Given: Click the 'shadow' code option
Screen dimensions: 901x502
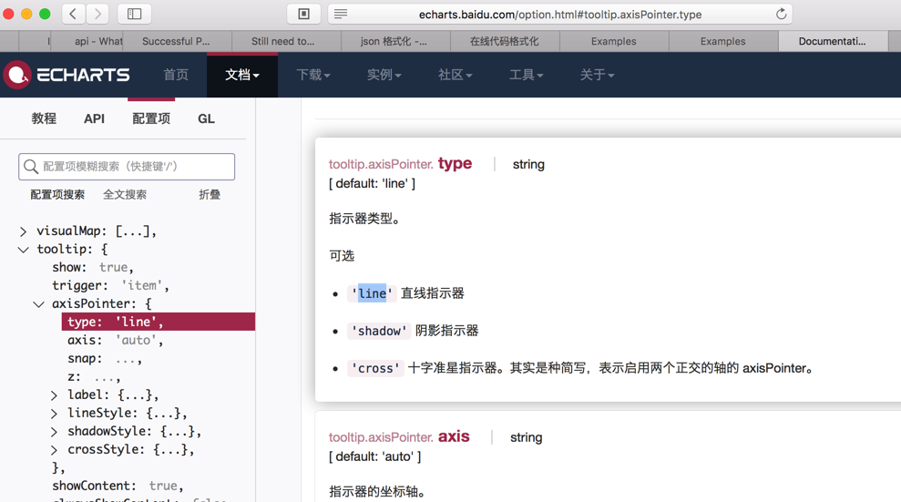Looking at the screenshot, I should (379, 331).
